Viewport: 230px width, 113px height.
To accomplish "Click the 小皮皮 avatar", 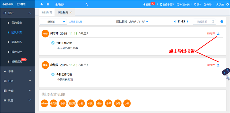I will point(54,104).
